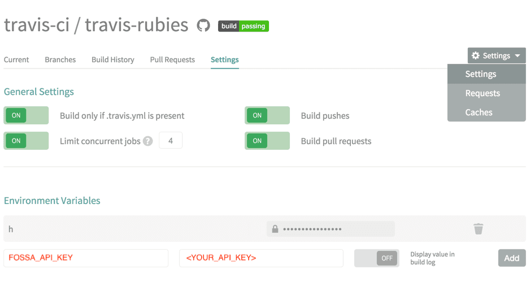530x286 pixels.
Task: Select the Settings tab
Action: click(225, 59)
